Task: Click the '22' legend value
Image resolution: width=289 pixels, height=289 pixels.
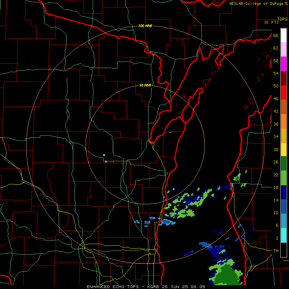Action: point(276,175)
